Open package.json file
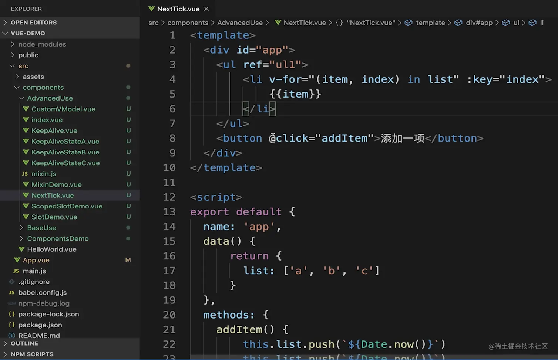 pos(40,325)
